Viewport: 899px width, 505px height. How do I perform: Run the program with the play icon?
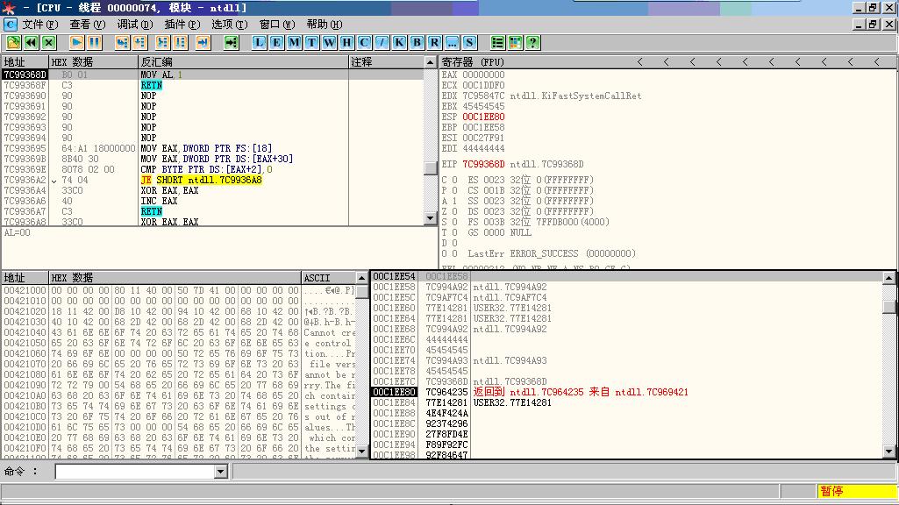(x=76, y=42)
